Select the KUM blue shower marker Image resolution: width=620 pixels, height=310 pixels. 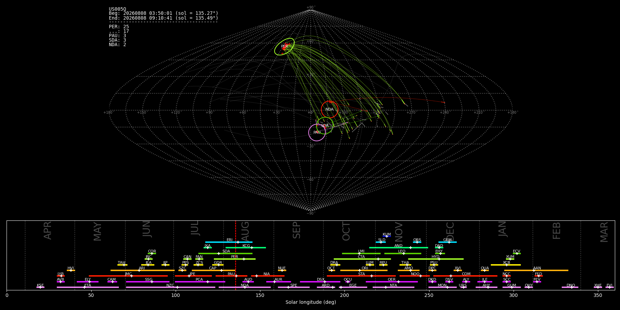pyautogui.click(x=387, y=236)
